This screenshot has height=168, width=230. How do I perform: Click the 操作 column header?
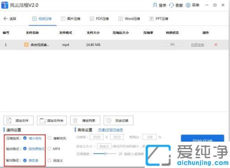(x=205, y=33)
